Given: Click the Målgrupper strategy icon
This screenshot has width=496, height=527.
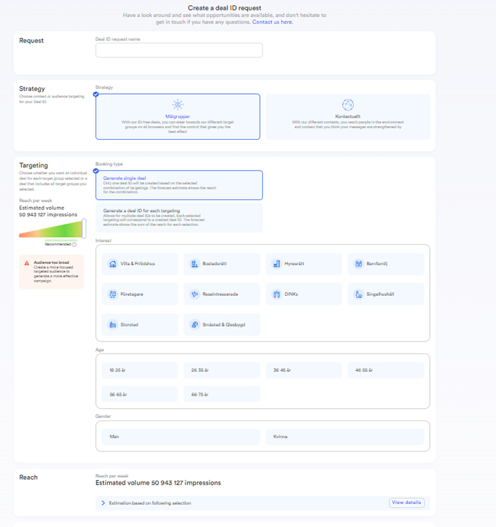Looking at the screenshot, I should (x=178, y=105).
